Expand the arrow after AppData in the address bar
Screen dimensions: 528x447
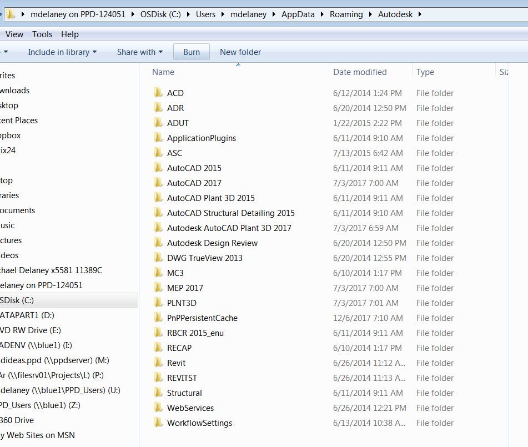[x=322, y=14]
